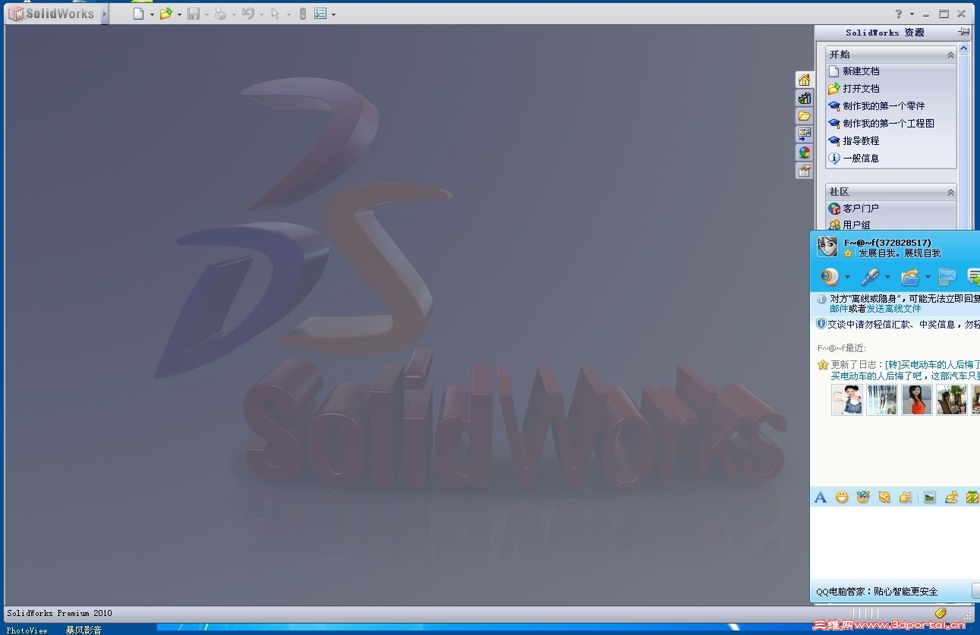Click the coin icon in the bottom tray
Image resolution: width=980 pixels, height=635 pixels.
941,613
